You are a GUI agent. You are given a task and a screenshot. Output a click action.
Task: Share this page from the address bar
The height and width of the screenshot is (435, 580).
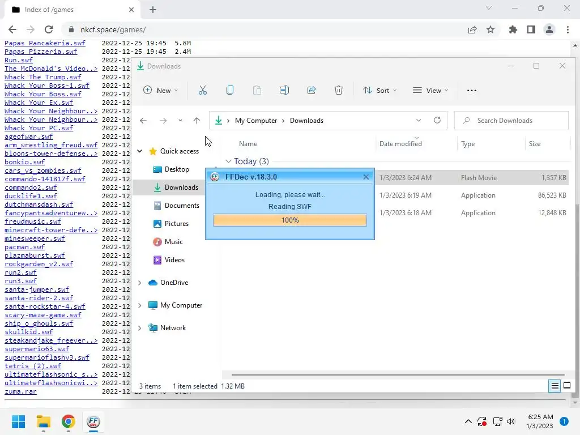tap(472, 29)
